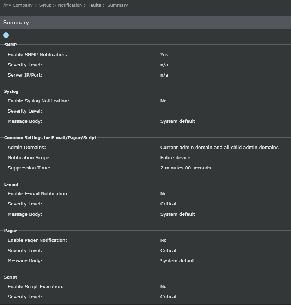Select the 'Suppression Time:' label
This screenshot has height=305, width=291.
pyautogui.click(x=29, y=168)
